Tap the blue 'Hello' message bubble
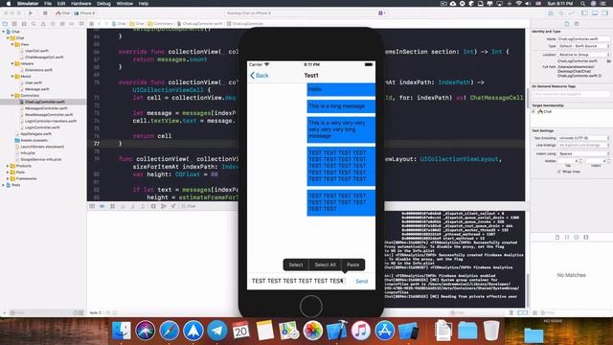Viewport: 613px width, 345px height. [x=341, y=89]
